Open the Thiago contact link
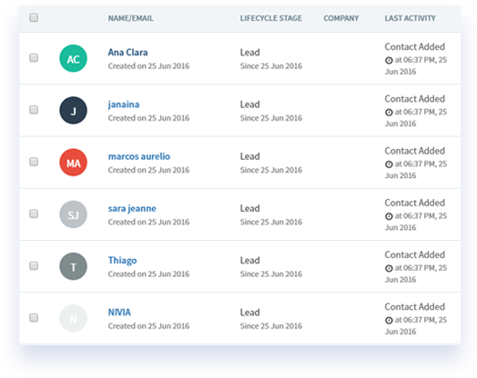The image size is (477, 378). click(122, 261)
